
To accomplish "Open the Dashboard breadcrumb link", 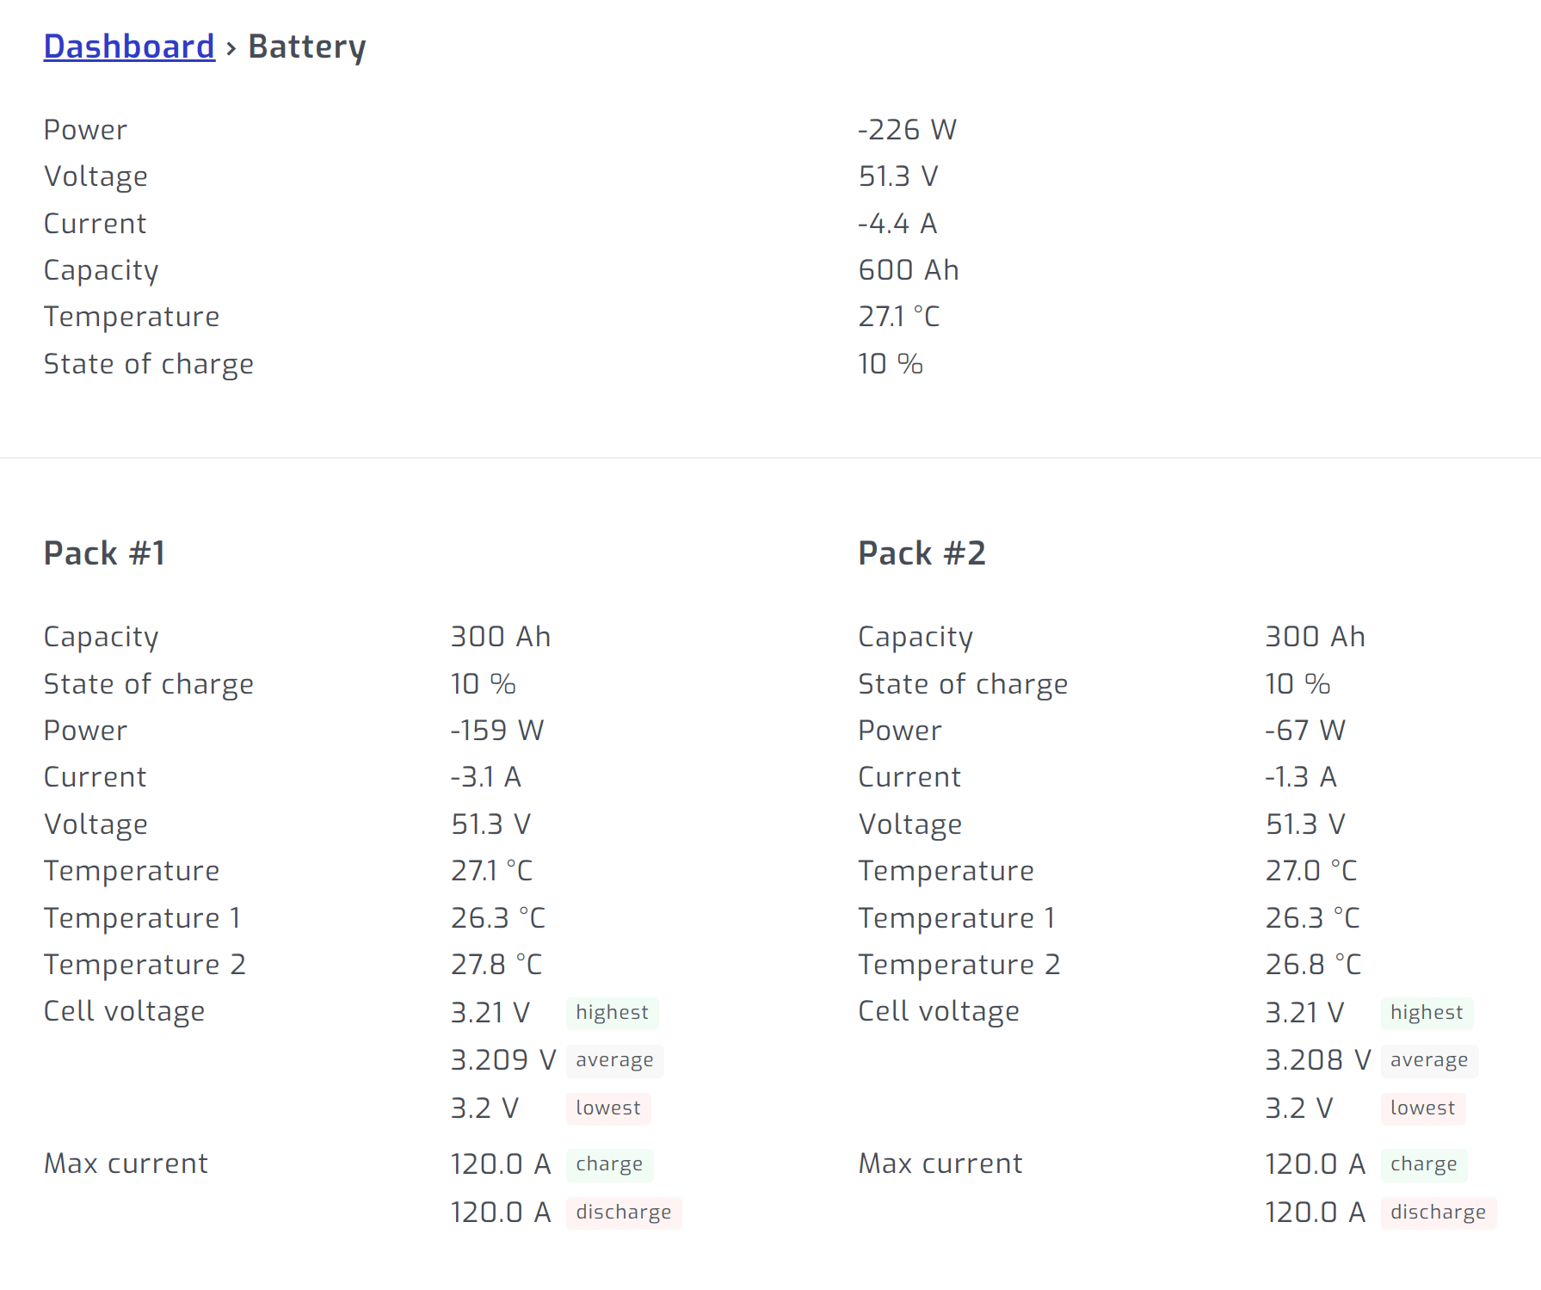I will pyautogui.click(x=129, y=46).
